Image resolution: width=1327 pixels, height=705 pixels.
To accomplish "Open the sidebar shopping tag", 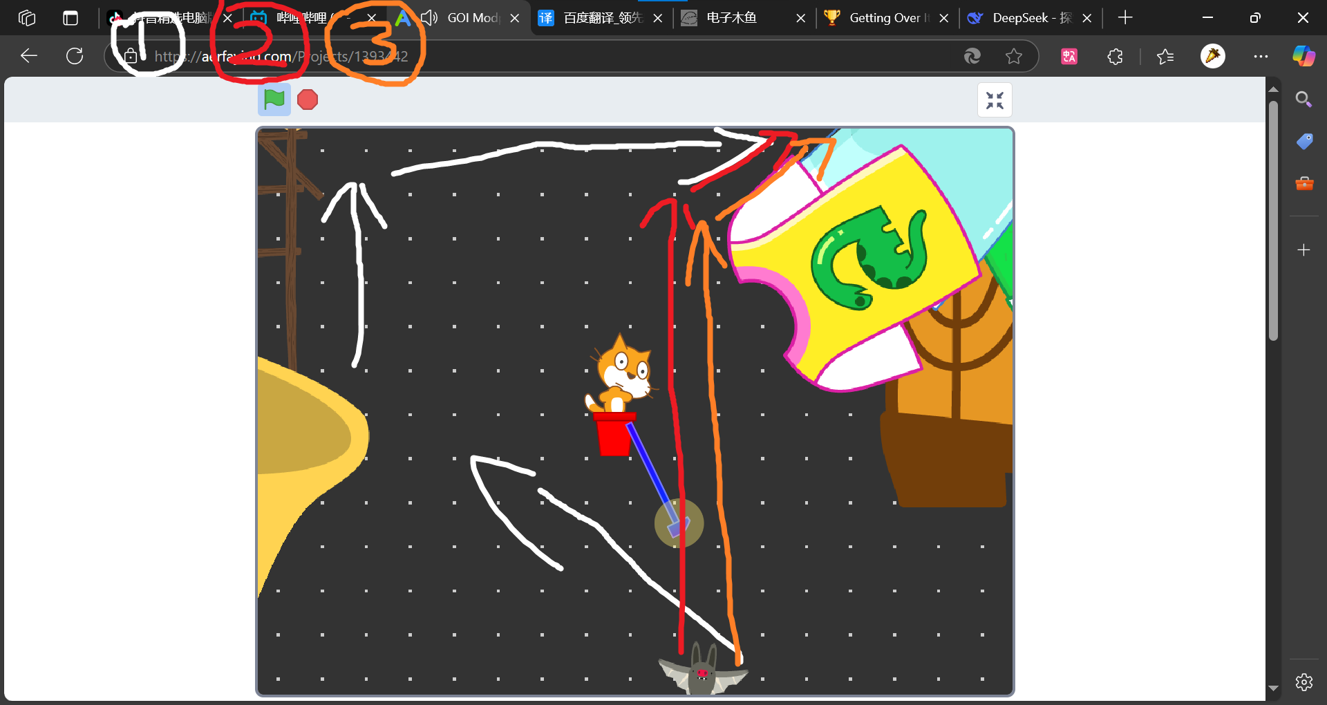I will (x=1304, y=142).
